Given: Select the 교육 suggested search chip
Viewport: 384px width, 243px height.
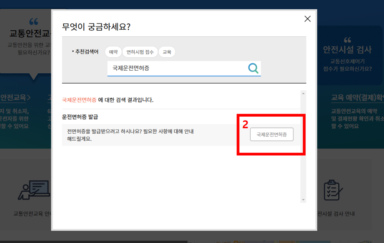Looking at the screenshot, I should tap(167, 51).
